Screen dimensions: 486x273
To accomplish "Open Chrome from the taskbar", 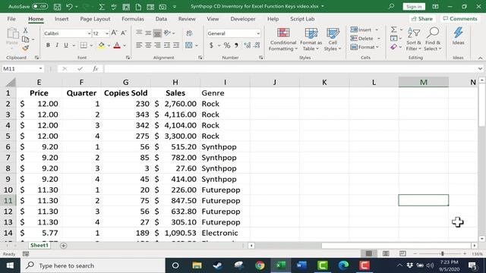I will click(260, 265).
